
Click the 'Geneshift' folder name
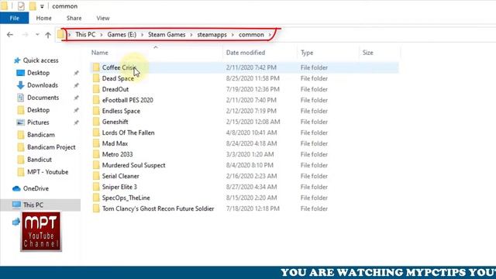click(115, 122)
